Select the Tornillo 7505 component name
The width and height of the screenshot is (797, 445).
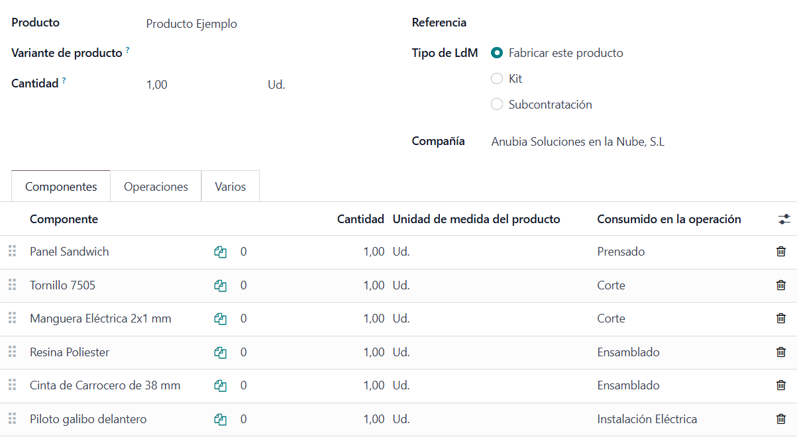(x=62, y=285)
